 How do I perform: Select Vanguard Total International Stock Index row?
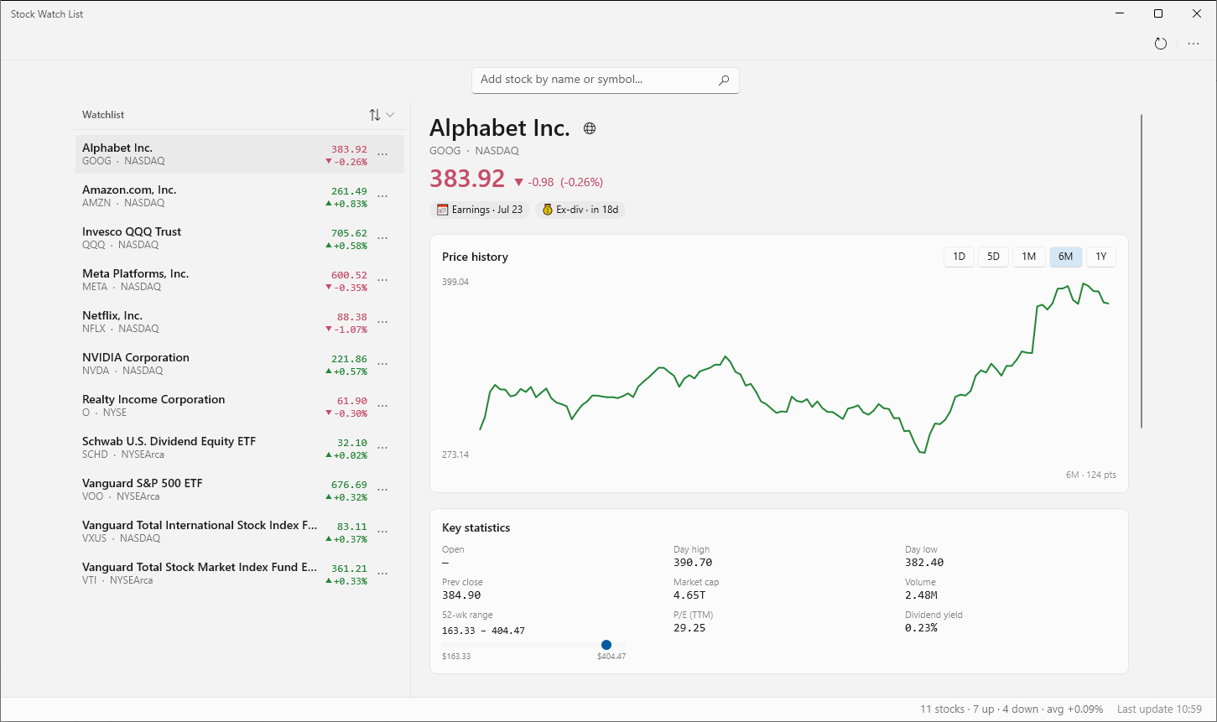[x=240, y=532]
